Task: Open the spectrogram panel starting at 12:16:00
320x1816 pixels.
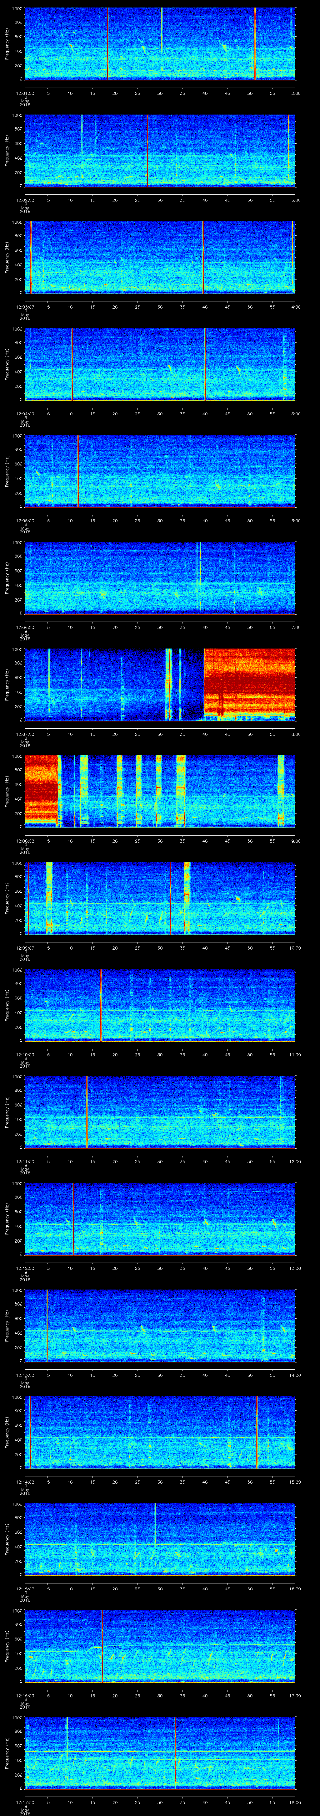Action: pos(160,1645)
